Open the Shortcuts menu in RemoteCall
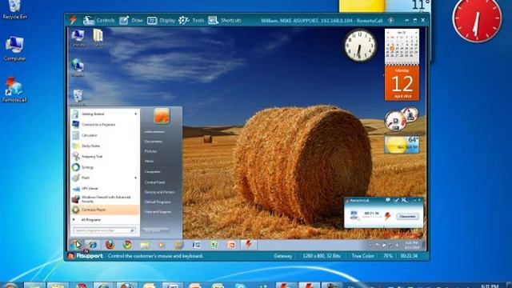 [x=225, y=20]
